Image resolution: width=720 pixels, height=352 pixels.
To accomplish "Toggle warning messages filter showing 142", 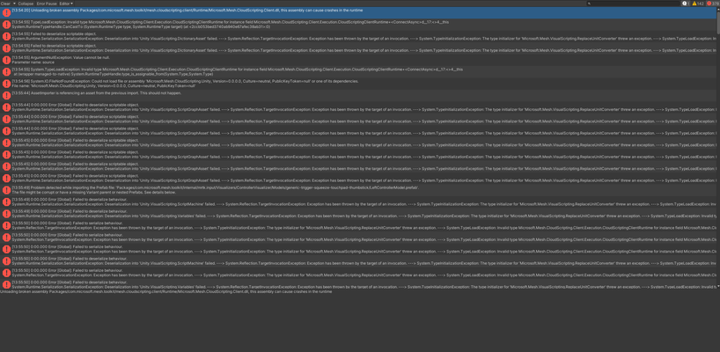I will 698,4.
